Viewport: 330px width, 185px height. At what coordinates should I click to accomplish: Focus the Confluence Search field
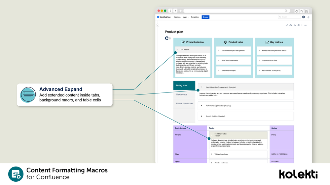(289, 17)
